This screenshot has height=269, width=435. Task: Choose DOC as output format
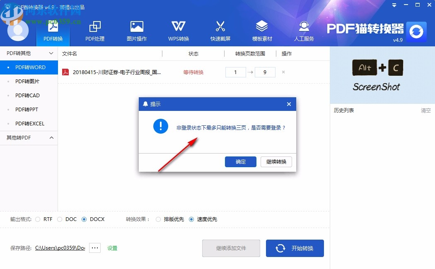pos(60,219)
